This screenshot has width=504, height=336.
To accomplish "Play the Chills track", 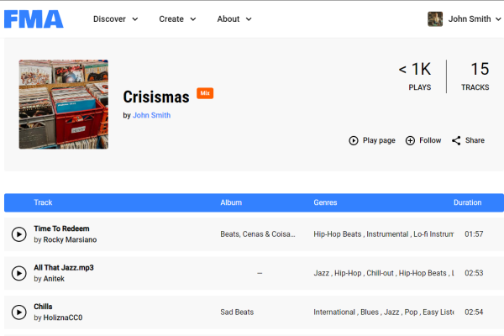I will [x=18, y=312].
